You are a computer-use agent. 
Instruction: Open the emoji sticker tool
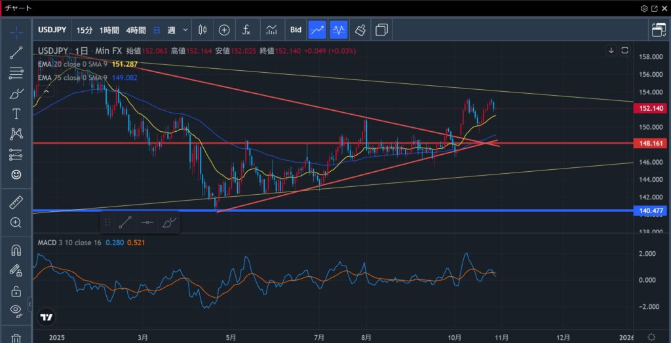16,174
